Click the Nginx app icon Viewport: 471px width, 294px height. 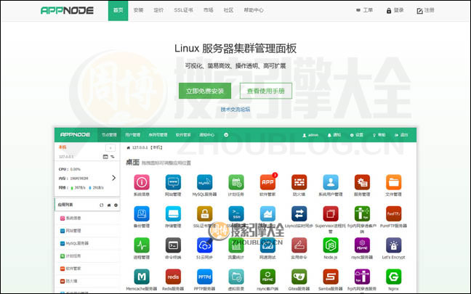point(393,277)
